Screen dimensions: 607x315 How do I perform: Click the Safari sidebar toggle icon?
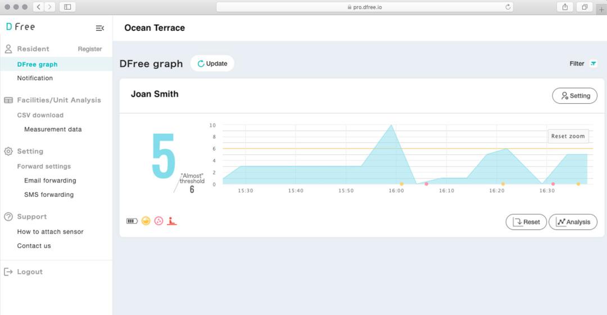(67, 7)
